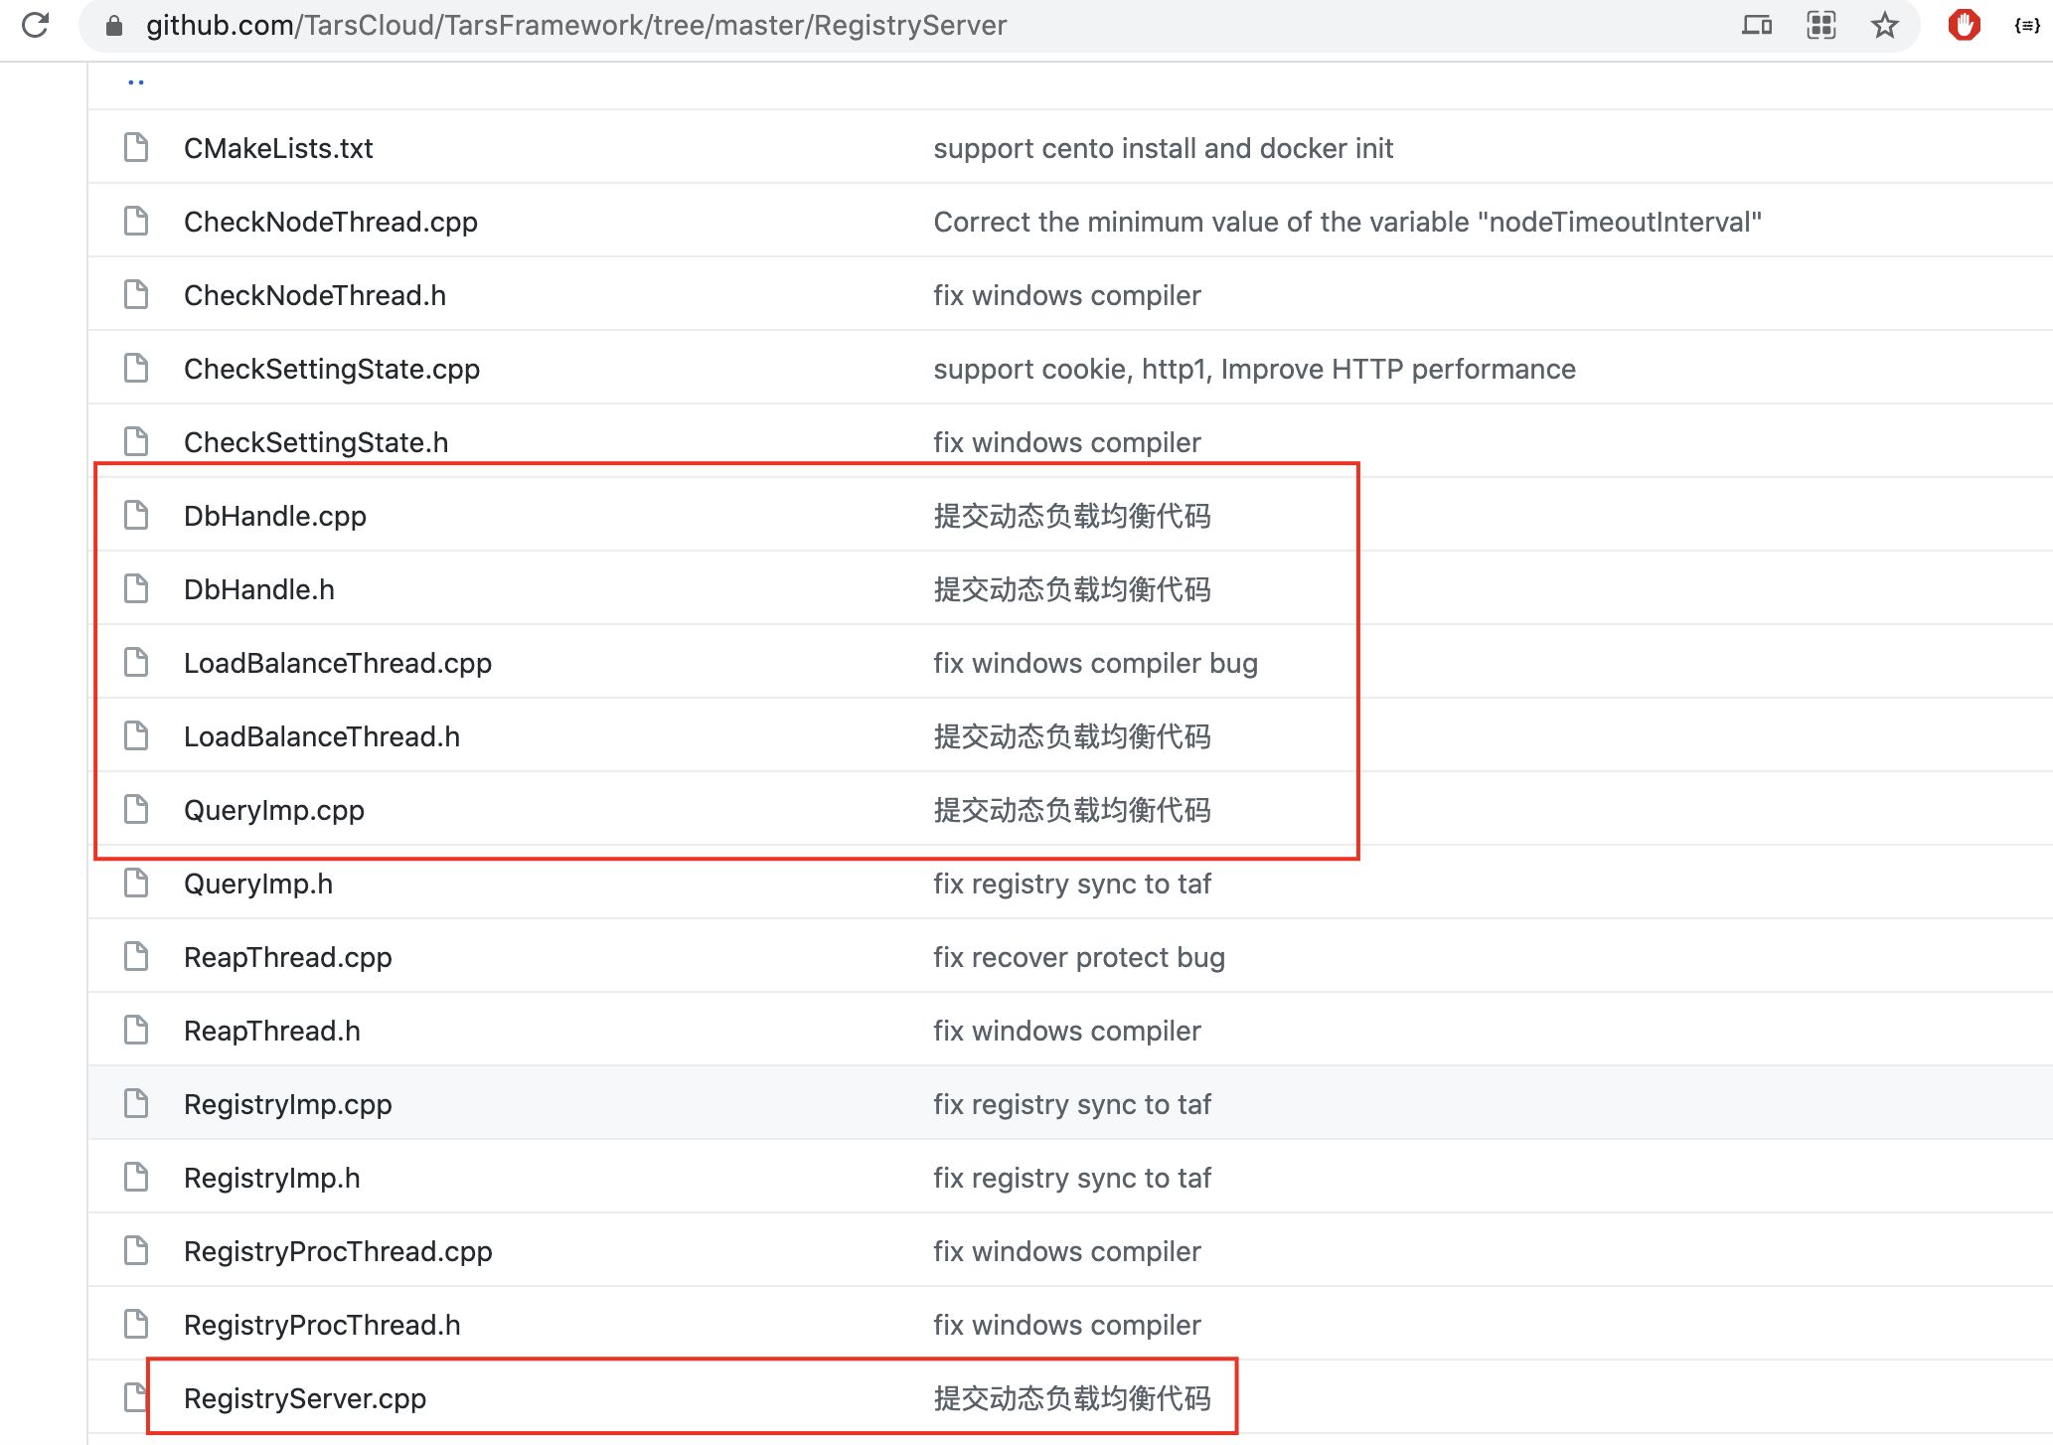The width and height of the screenshot is (2053, 1445).
Task: Open the DbHandle.cpp file
Action: (275, 516)
